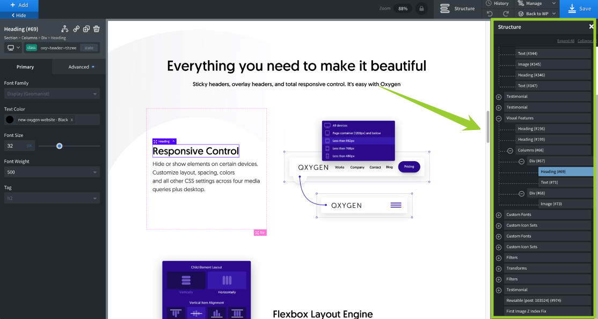Viewport: 598px width, 319px height.
Task: Remove the new-oxygen-website Black color with X
Action: point(72,120)
